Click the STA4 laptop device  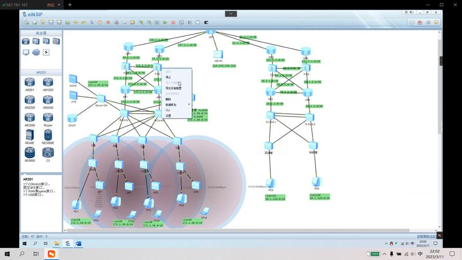pyautogui.click(x=204, y=212)
